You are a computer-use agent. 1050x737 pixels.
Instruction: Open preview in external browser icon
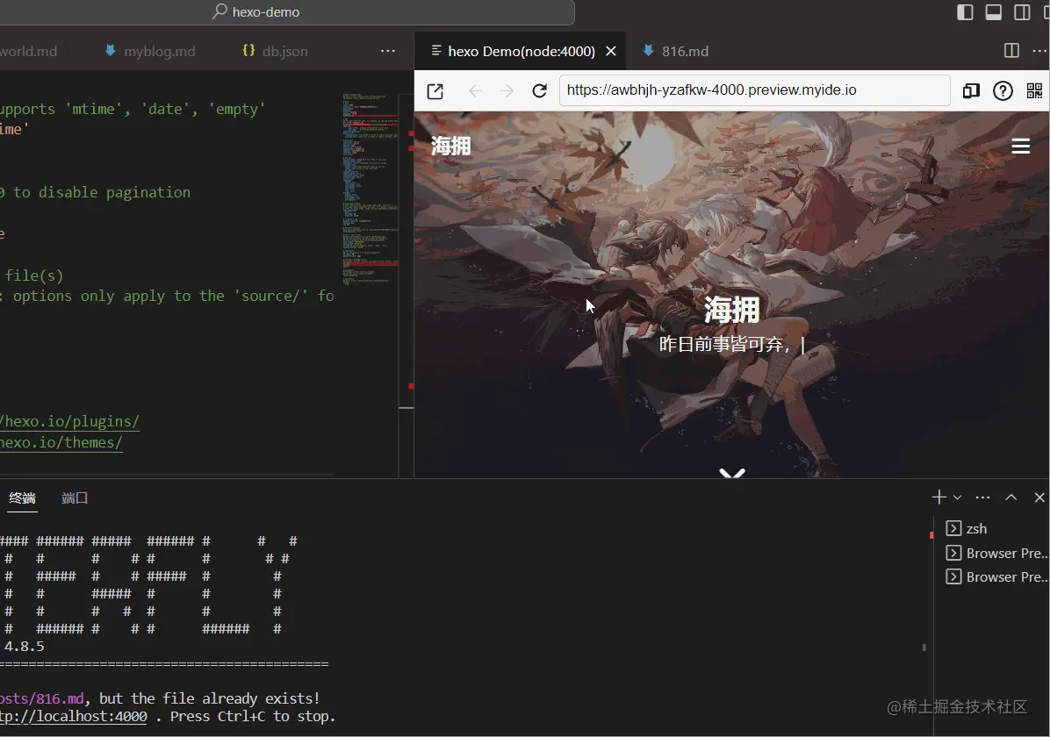[435, 91]
